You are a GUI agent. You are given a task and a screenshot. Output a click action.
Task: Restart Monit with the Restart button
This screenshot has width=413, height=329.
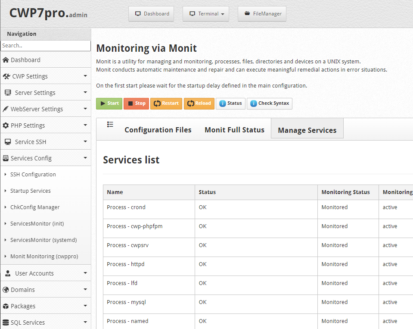tap(166, 103)
